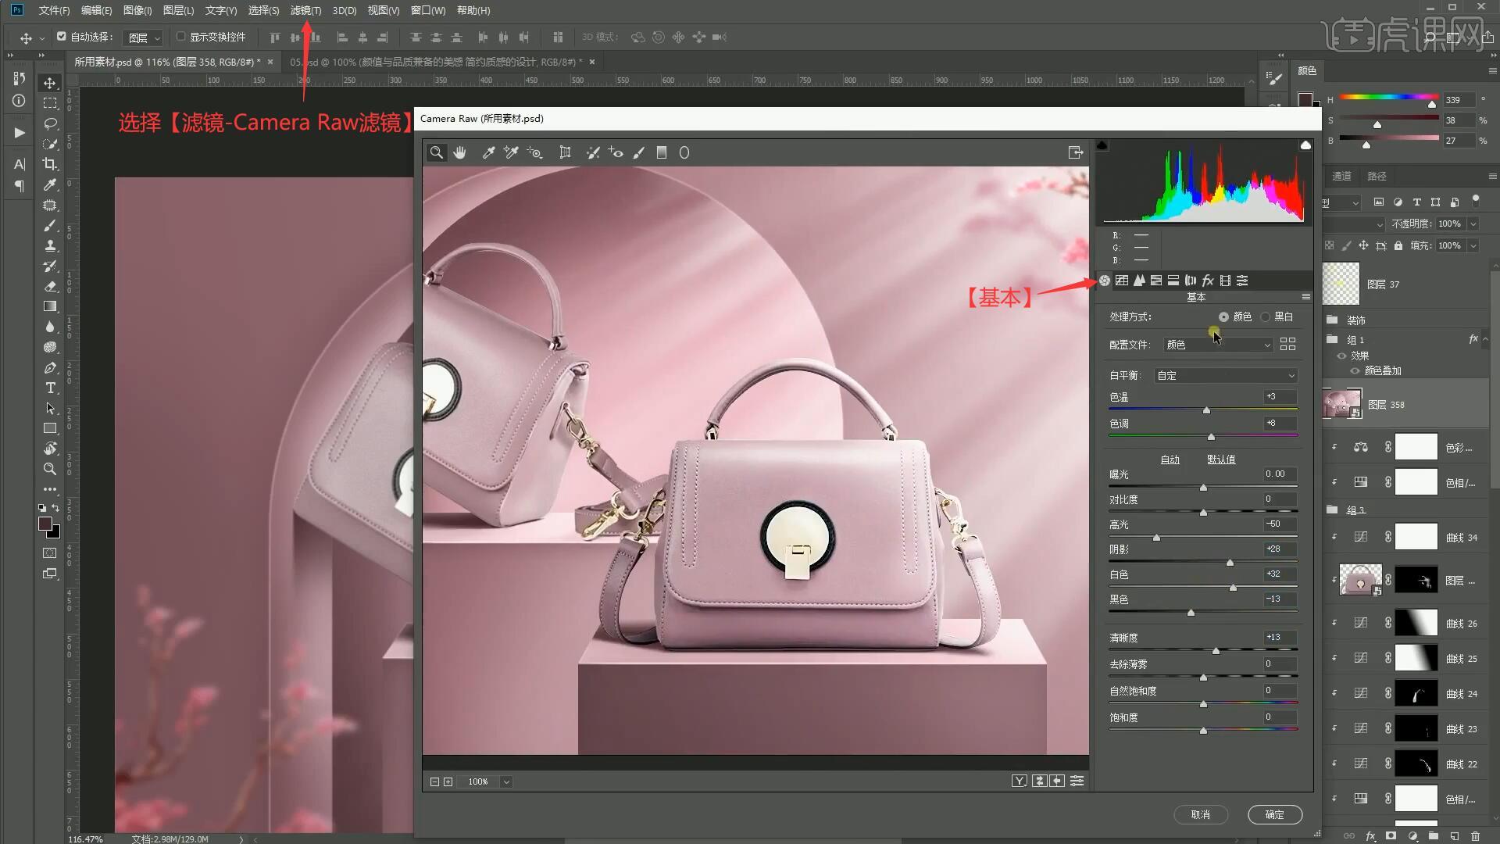Toggle the 自动选择 checkbox
The width and height of the screenshot is (1500, 844).
pos(62,37)
